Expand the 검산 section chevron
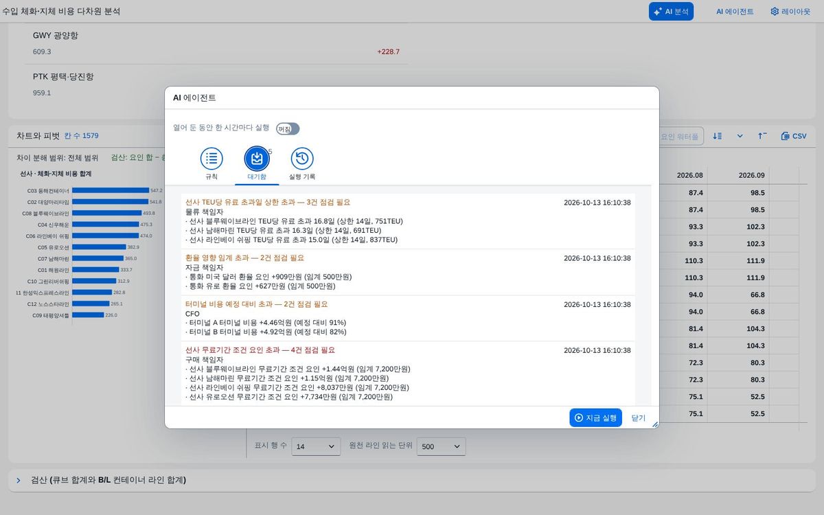Viewport: 824px width, 515px height. coord(19,480)
